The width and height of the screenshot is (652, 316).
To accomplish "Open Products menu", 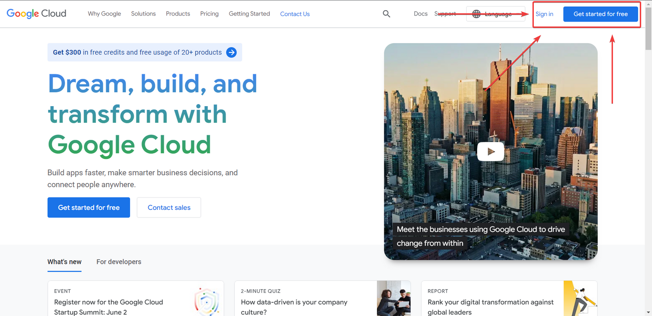I will click(x=178, y=14).
